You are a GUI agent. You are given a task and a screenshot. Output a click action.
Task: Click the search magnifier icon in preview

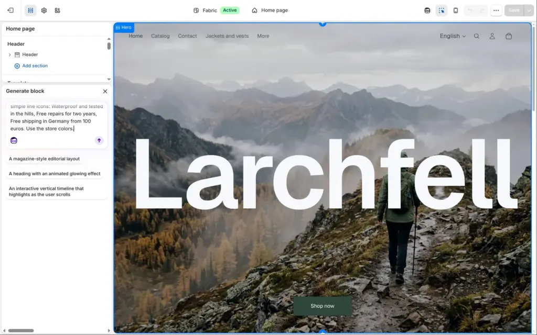pyautogui.click(x=476, y=36)
